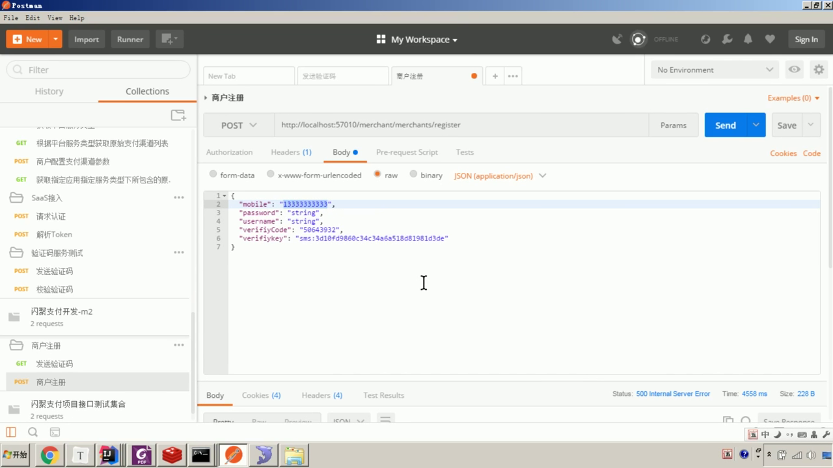The width and height of the screenshot is (833, 468).
Task: Select the x-www-form-urlencoded body option
Action: 271,174
